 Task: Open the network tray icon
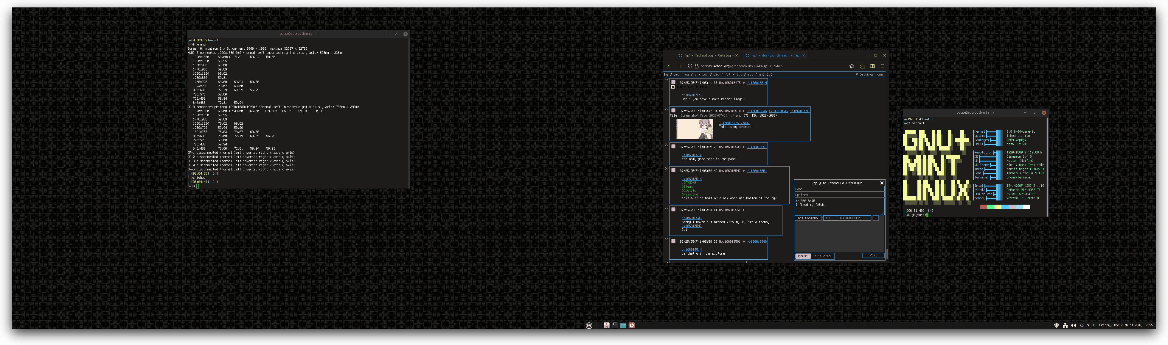(x=1065, y=325)
